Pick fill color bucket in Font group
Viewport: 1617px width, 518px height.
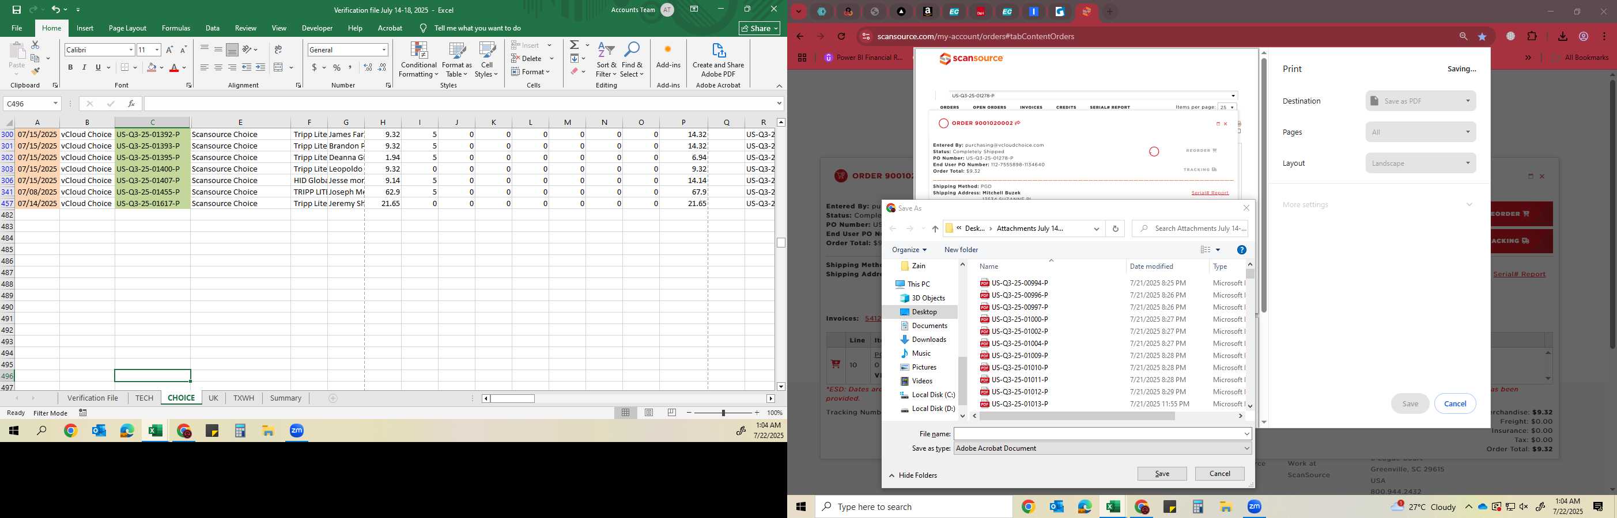(x=152, y=67)
